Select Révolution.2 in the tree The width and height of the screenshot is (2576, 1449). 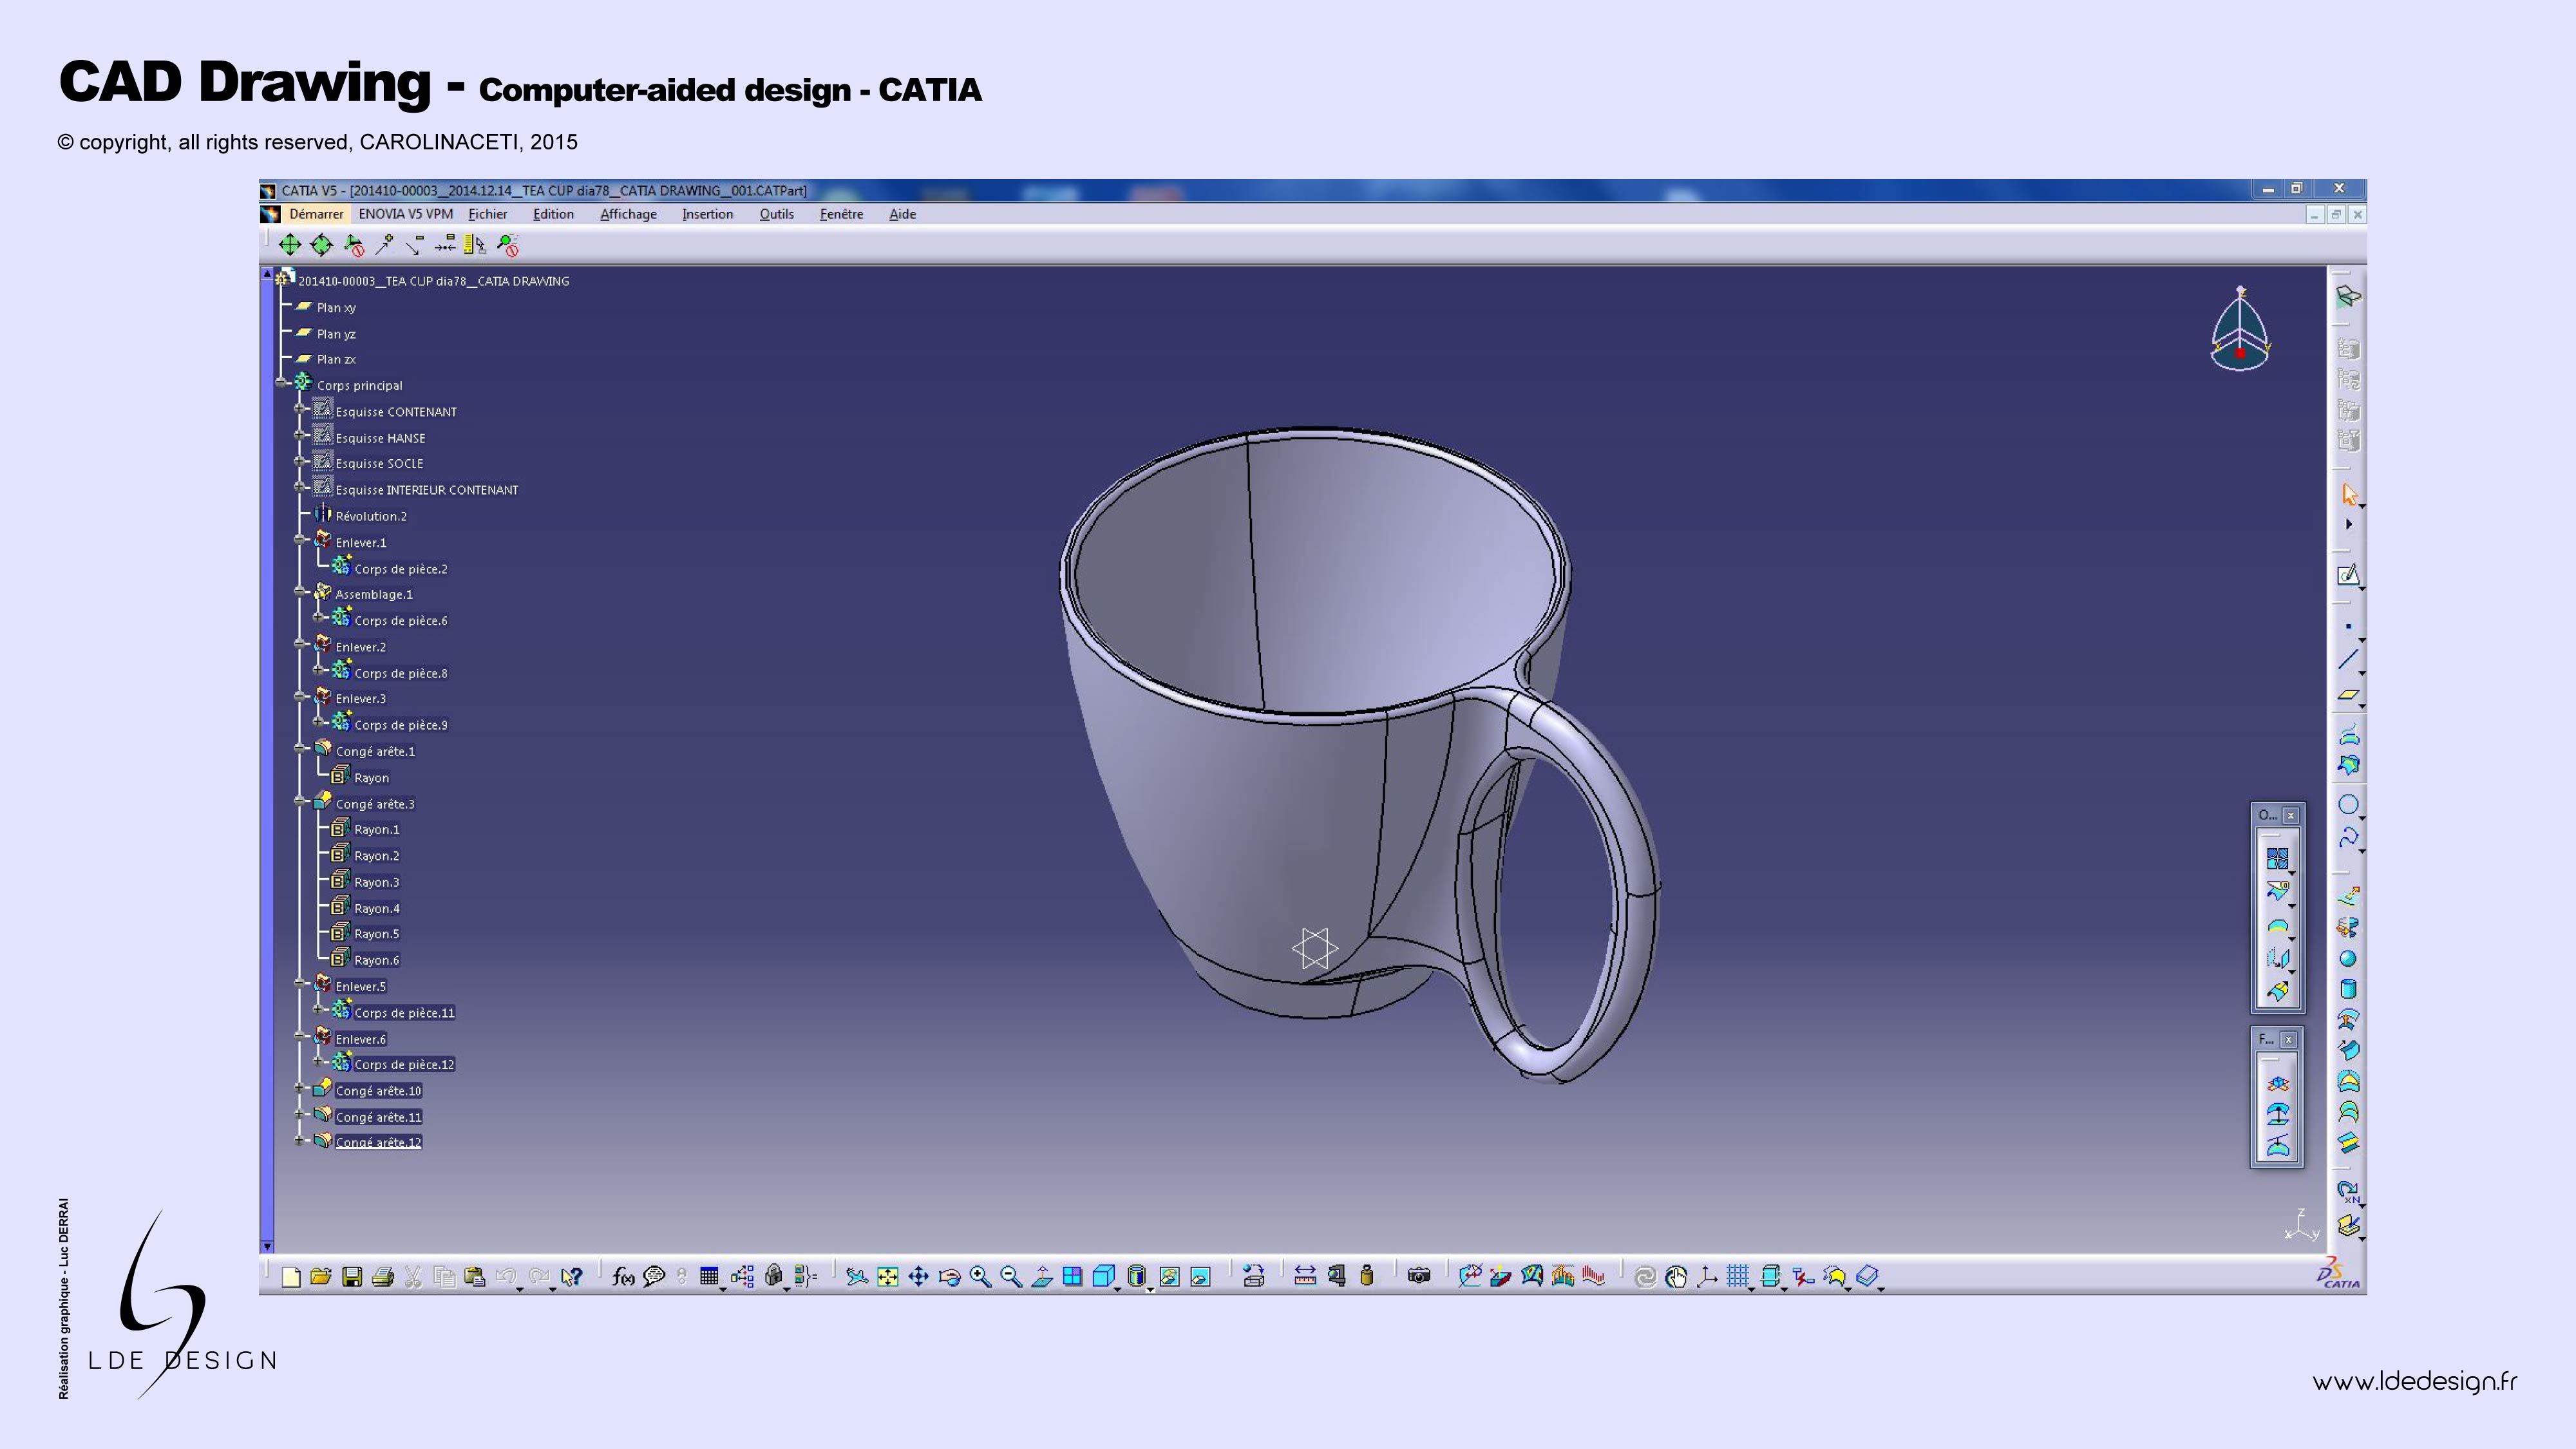point(370,516)
